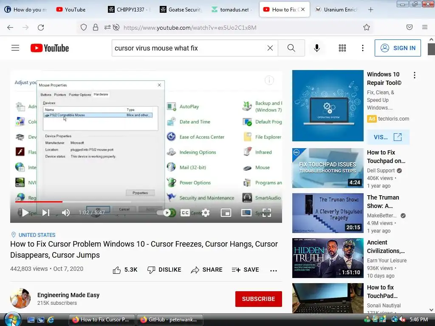The image size is (435, 326).
Task: Click SUBSCRIBE button
Action: click(259, 299)
